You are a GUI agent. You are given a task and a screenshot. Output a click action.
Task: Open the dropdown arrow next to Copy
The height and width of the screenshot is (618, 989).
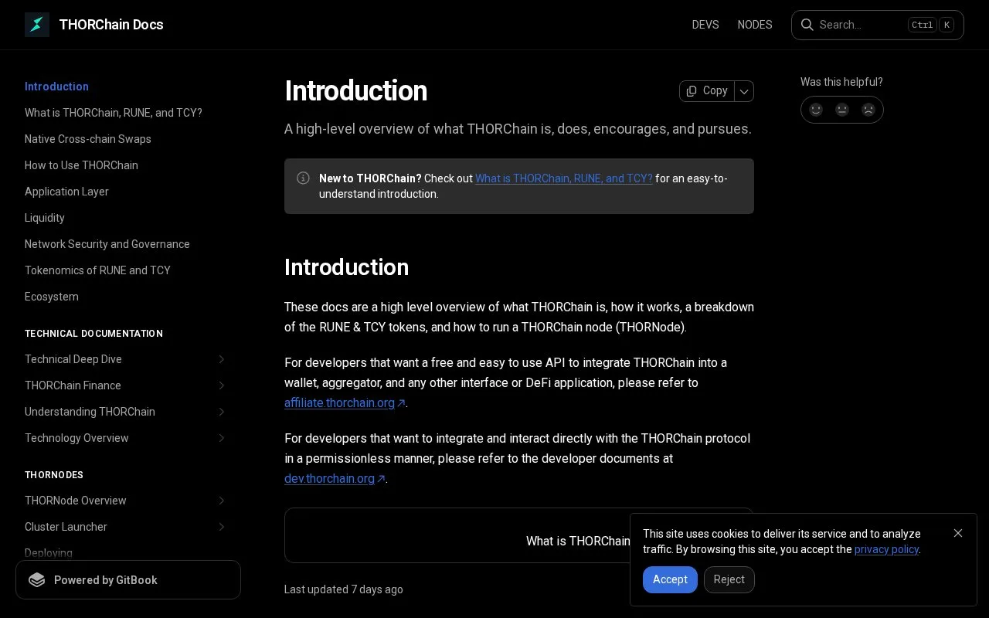point(744,91)
